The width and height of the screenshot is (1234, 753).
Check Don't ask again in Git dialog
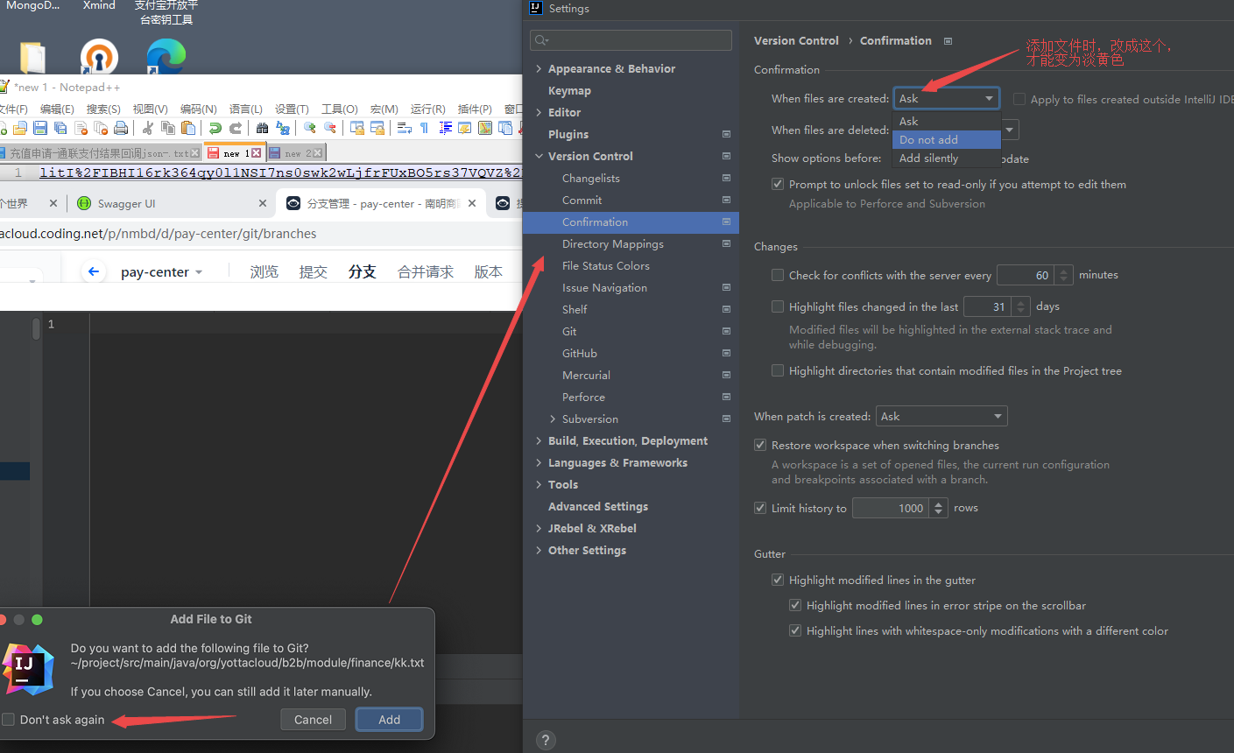(x=9, y=720)
